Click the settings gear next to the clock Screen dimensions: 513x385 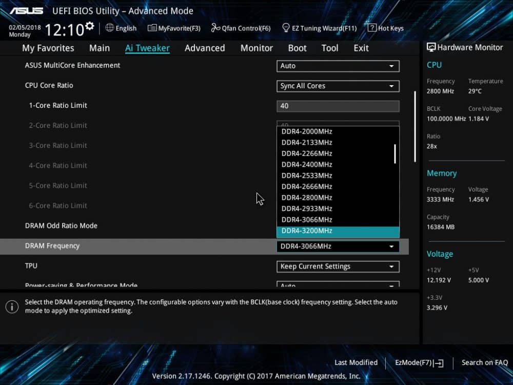coord(89,26)
